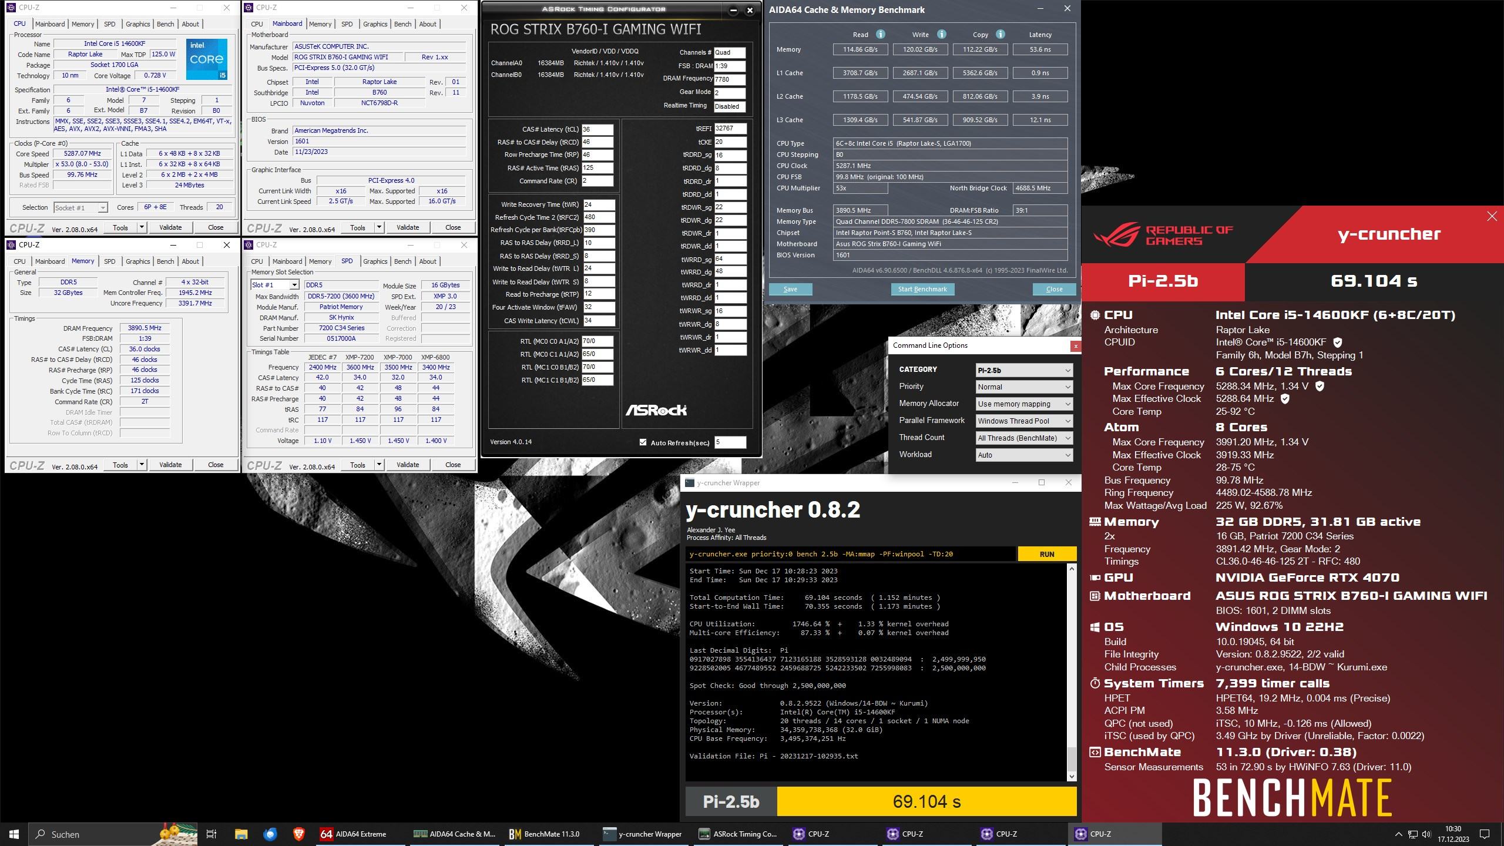Click the y-cruncher output scrollbar thumb
The height and width of the screenshot is (846, 1504).
click(1071, 759)
